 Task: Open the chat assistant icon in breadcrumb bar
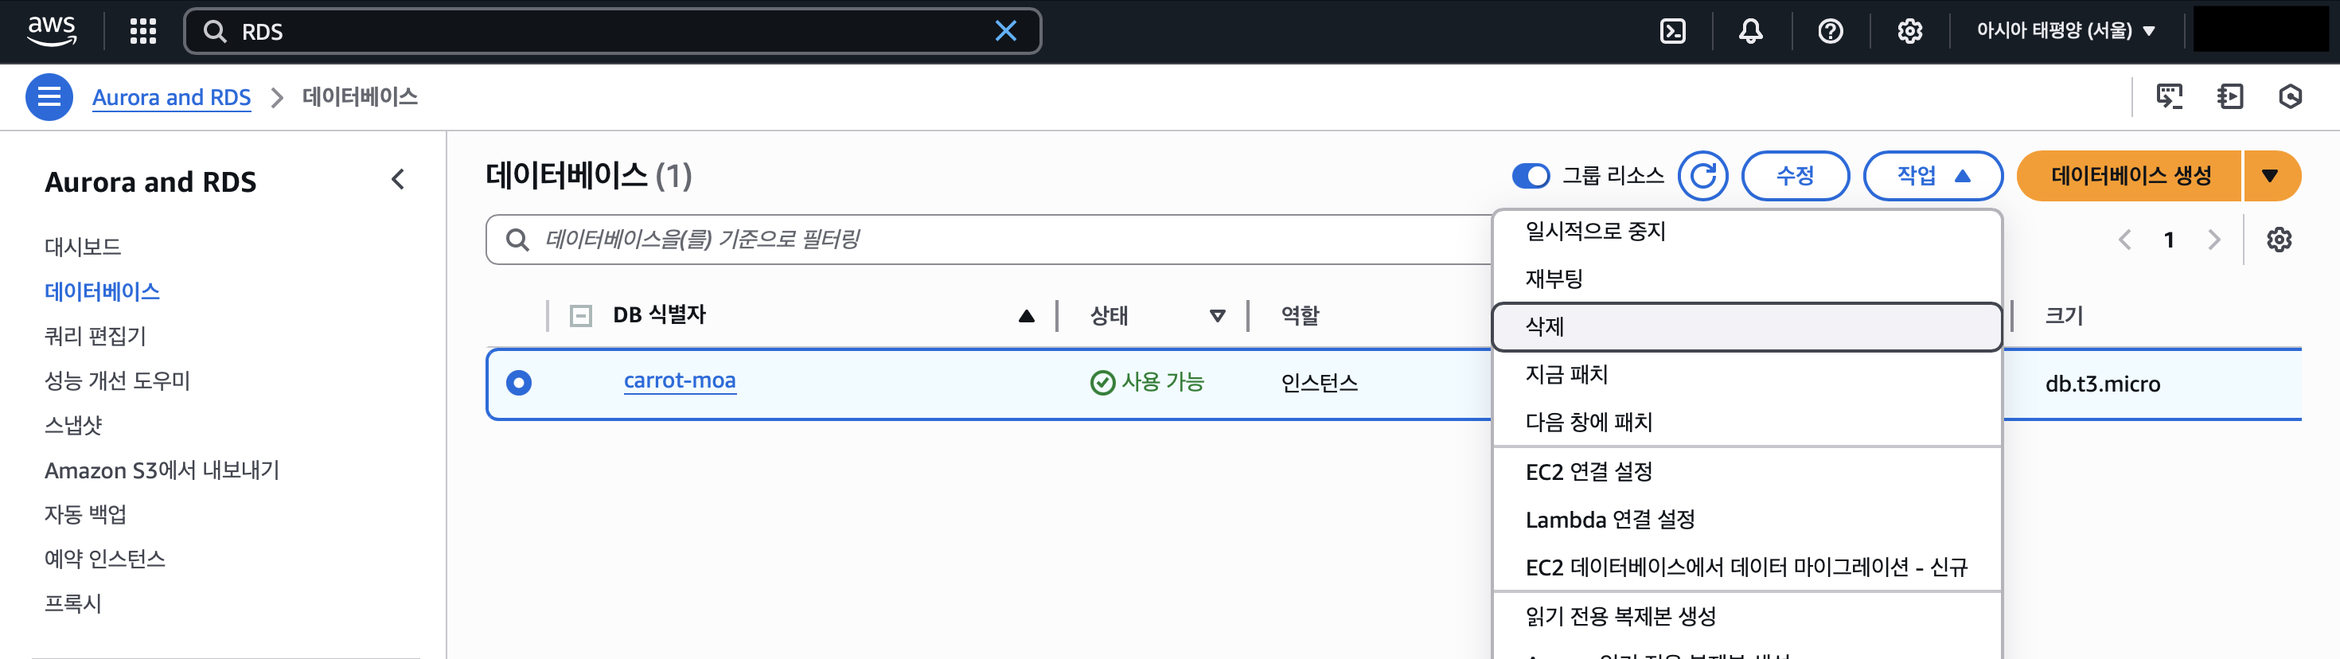(x=2169, y=96)
